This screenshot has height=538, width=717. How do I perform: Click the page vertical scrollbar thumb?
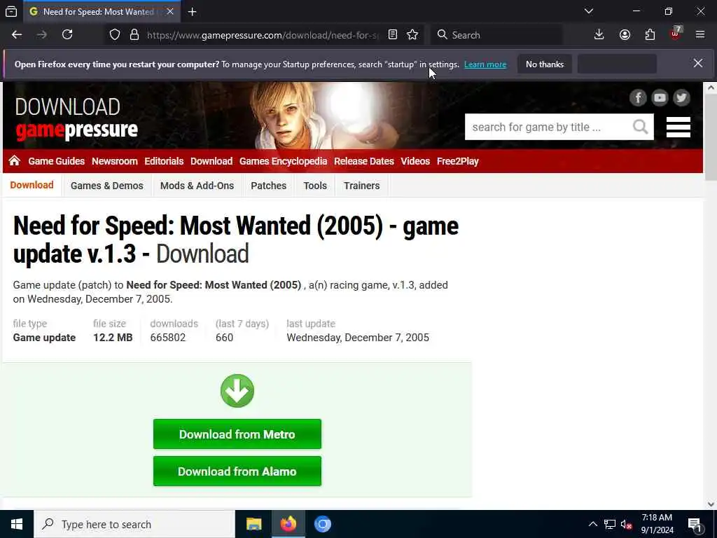click(x=710, y=138)
